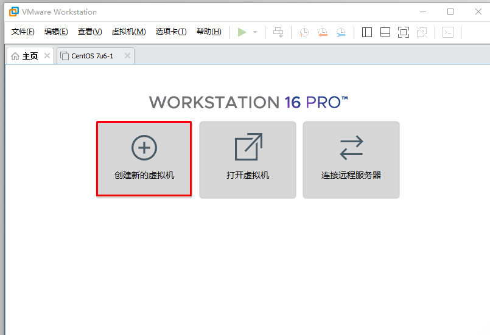Image resolution: width=490 pixels, height=335 pixels.
Task: Open the 选项卡(T) menu
Action: (171, 32)
